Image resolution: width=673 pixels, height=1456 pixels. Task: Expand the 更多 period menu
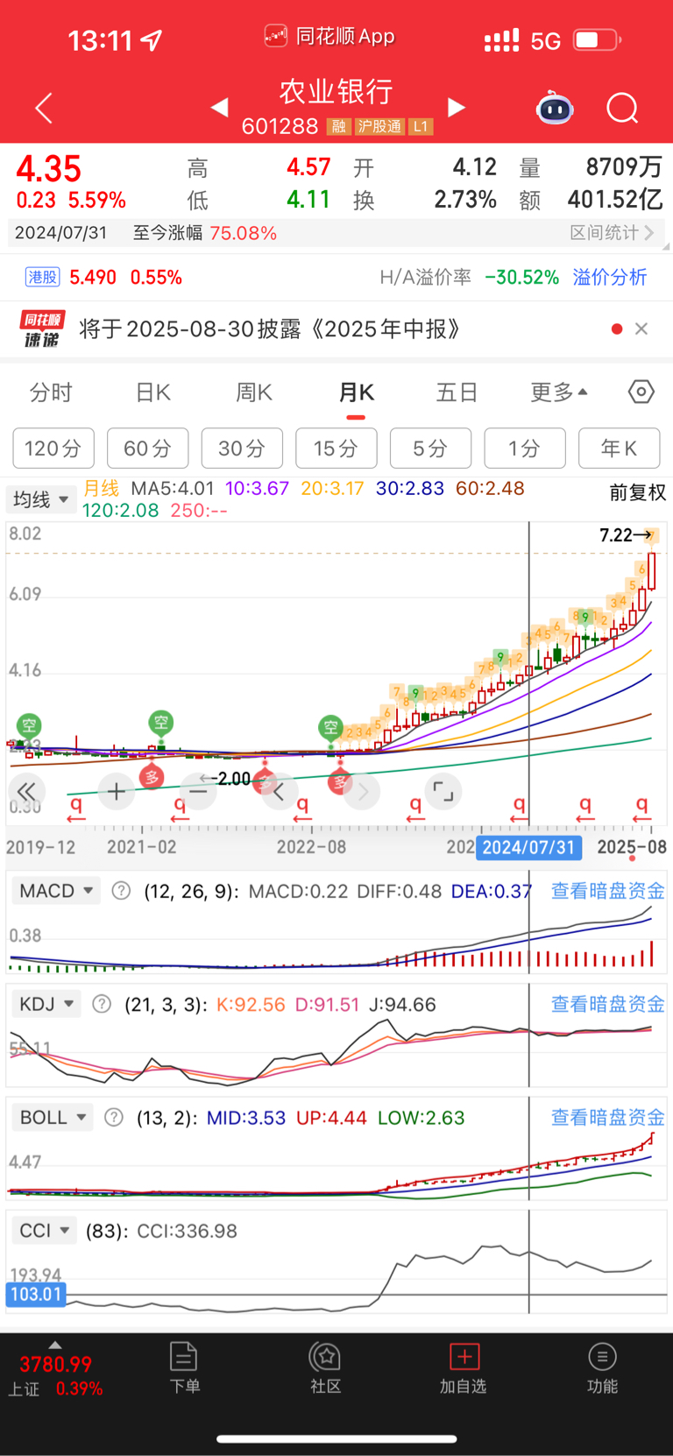point(559,392)
